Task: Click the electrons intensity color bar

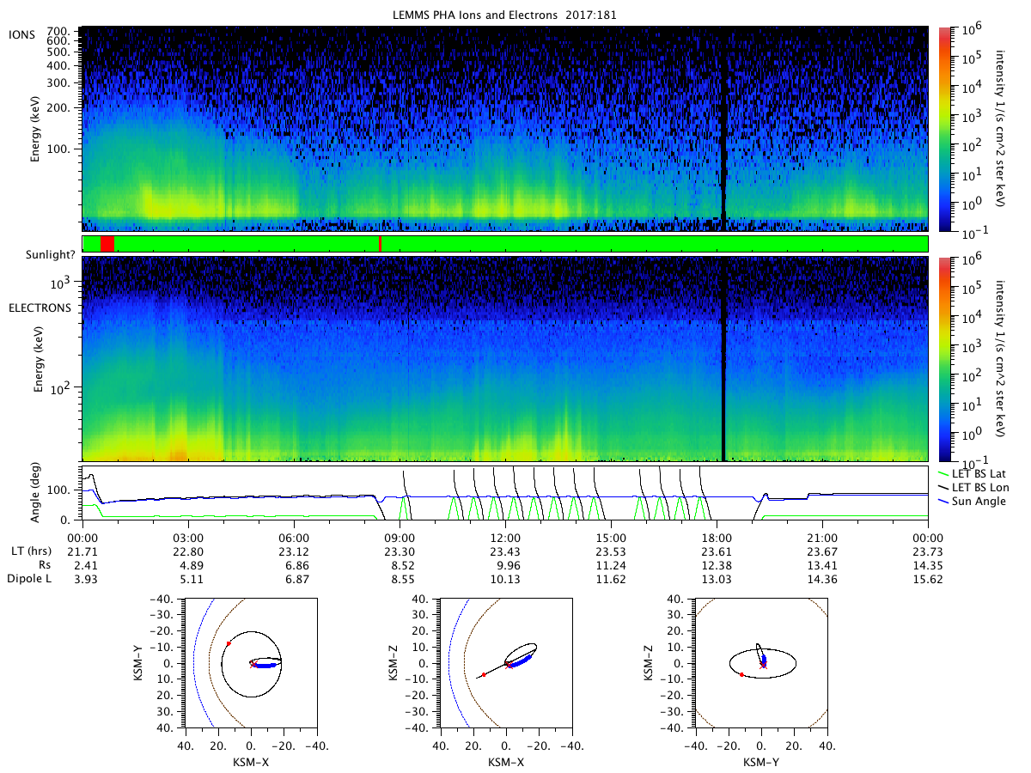Action: coord(943,359)
